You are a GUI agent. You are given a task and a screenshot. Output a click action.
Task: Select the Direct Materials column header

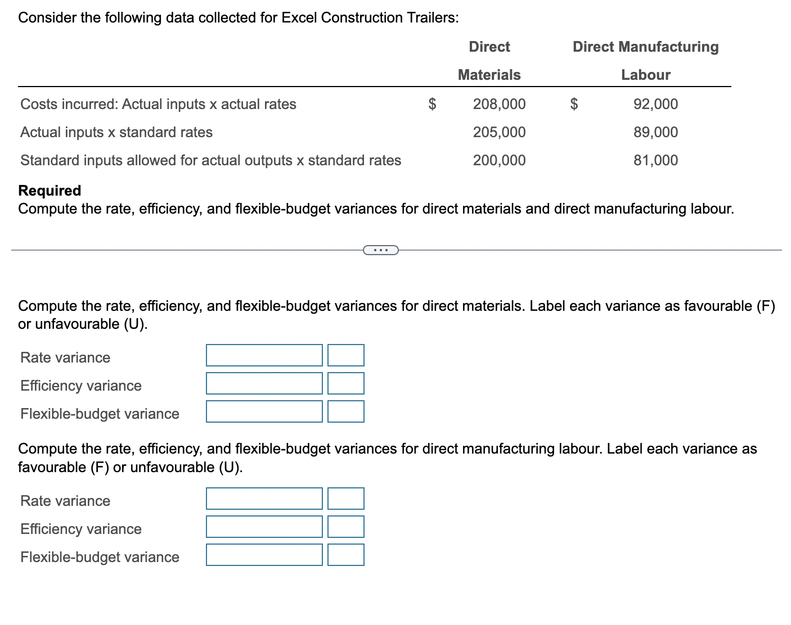point(488,60)
